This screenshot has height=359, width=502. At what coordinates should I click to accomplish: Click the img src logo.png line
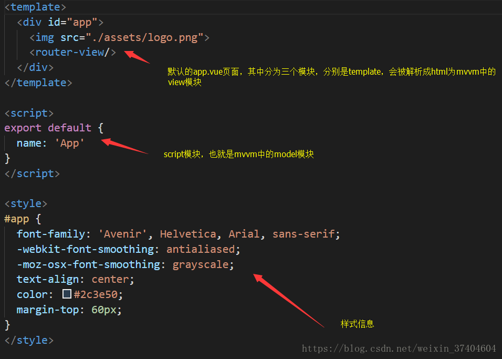point(119,37)
